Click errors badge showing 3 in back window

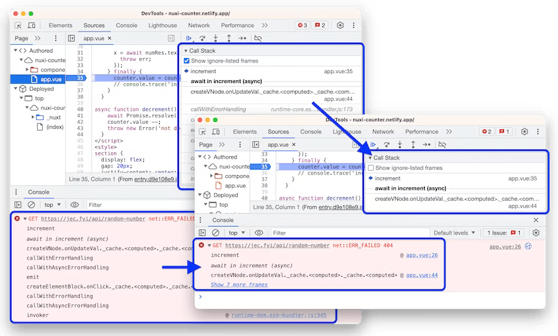[x=302, y=25]
